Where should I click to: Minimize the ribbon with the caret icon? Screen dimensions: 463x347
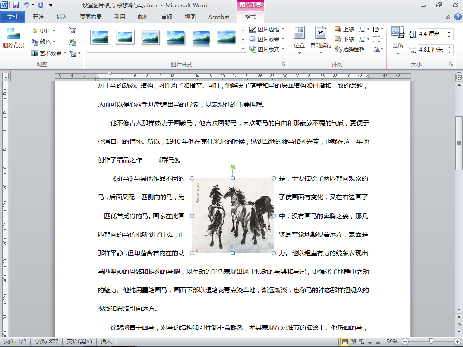(448, 17)
